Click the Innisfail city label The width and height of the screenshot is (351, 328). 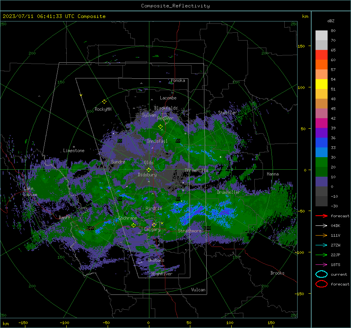pyautogui.click(x=157, y=141)
